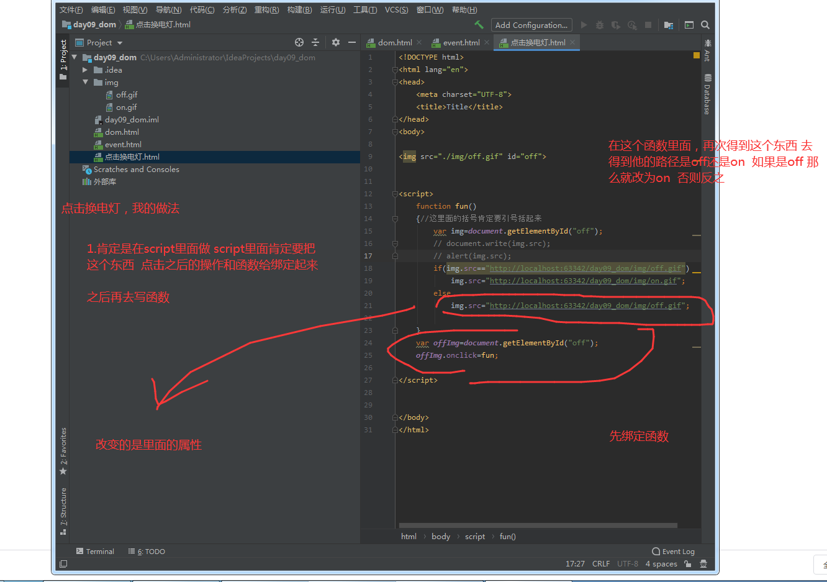Image resolution: width=827 pixels, height=582 pixels.
Task: Click the Profiler run icon in the toolbar
Action: (x=632, y=25)
